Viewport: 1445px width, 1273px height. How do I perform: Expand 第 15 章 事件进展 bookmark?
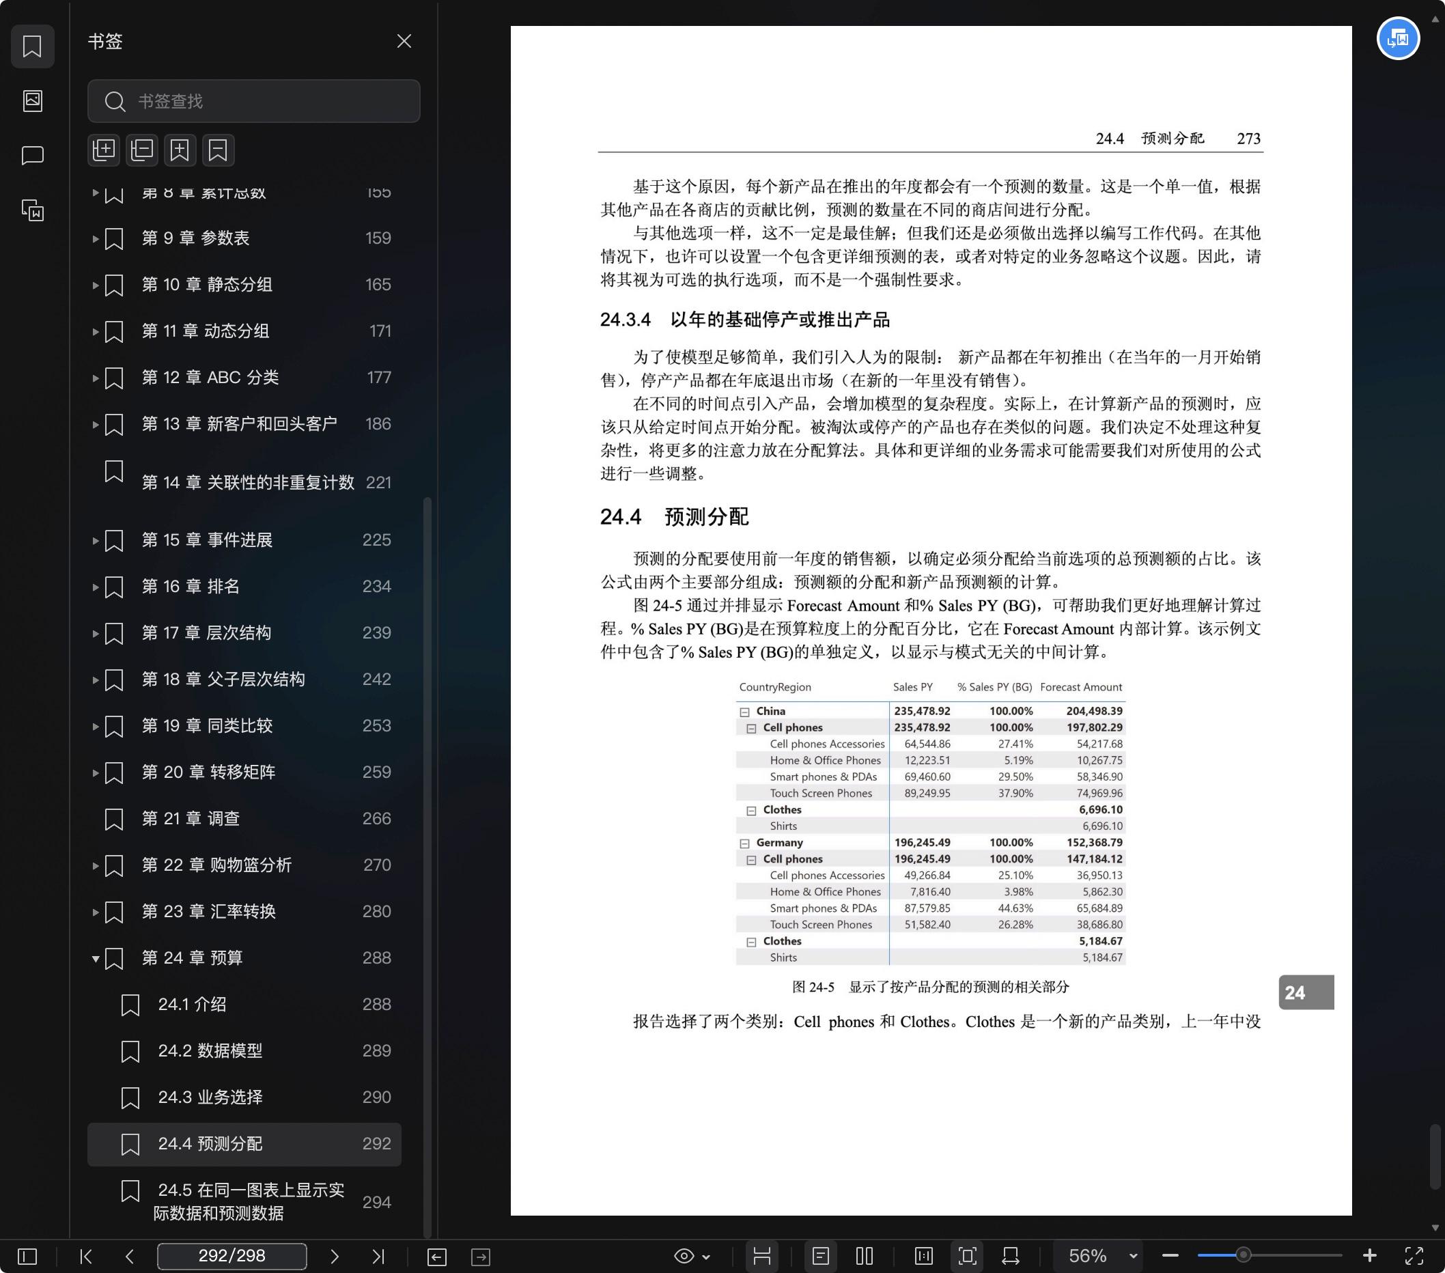pos(96,541)
